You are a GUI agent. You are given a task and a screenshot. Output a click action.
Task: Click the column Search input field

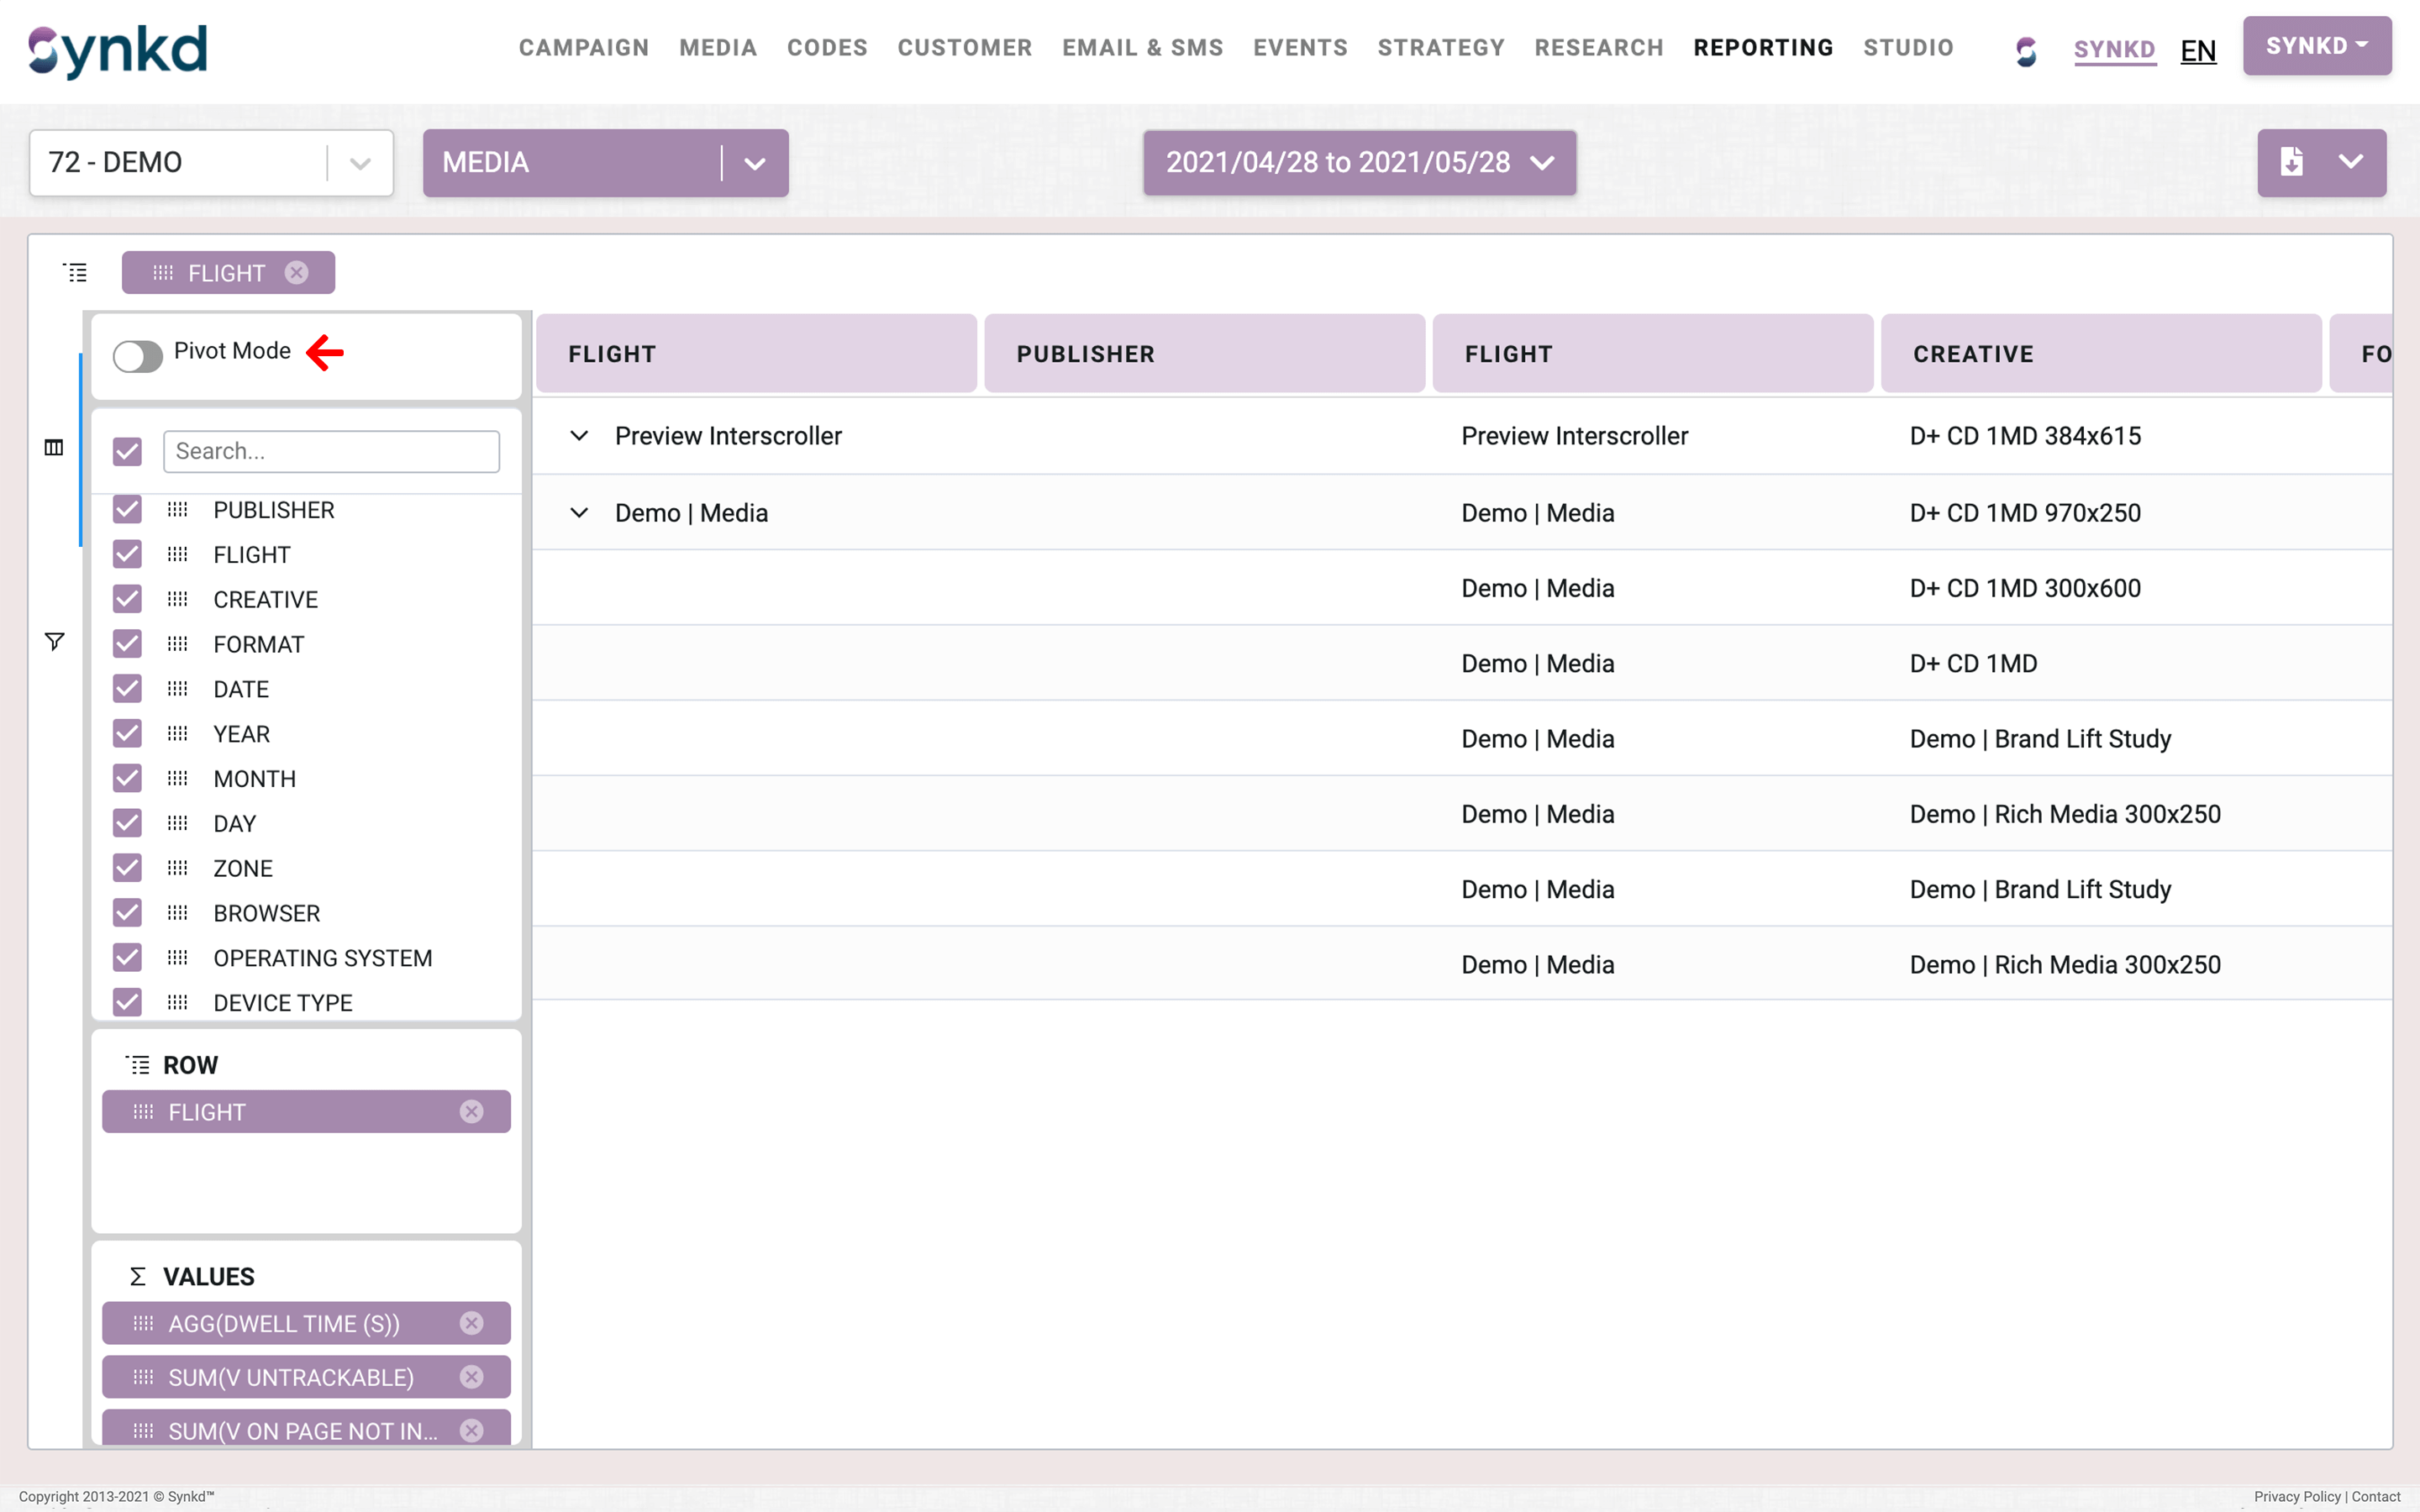pos(331,451)
